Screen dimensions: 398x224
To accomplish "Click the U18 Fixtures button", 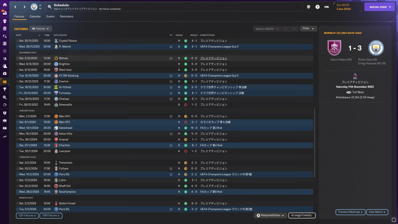I will pyautogui.click(x=51, y=216).
